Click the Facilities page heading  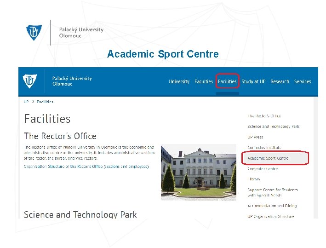47,119
